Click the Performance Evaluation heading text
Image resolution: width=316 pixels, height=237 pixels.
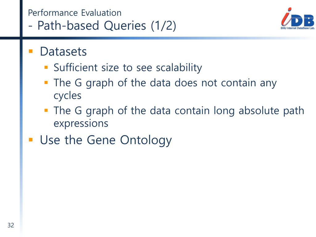pyautogui.click(x=75, y=13)
